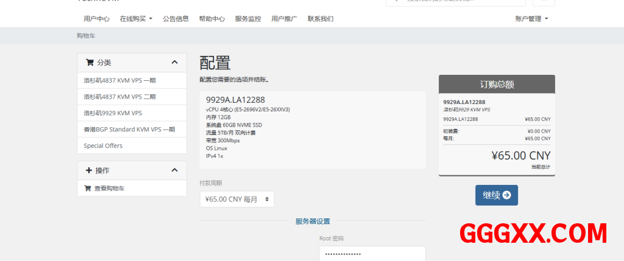Screen dimensions: 624x261
Task: Select 服务监控 in the navigation bar
Action: (x=248, y=19)
